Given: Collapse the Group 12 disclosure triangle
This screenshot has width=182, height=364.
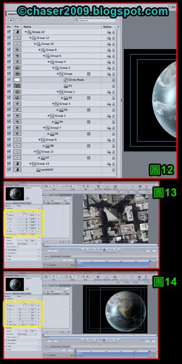Looking at the screenshot, I should 30,38.
